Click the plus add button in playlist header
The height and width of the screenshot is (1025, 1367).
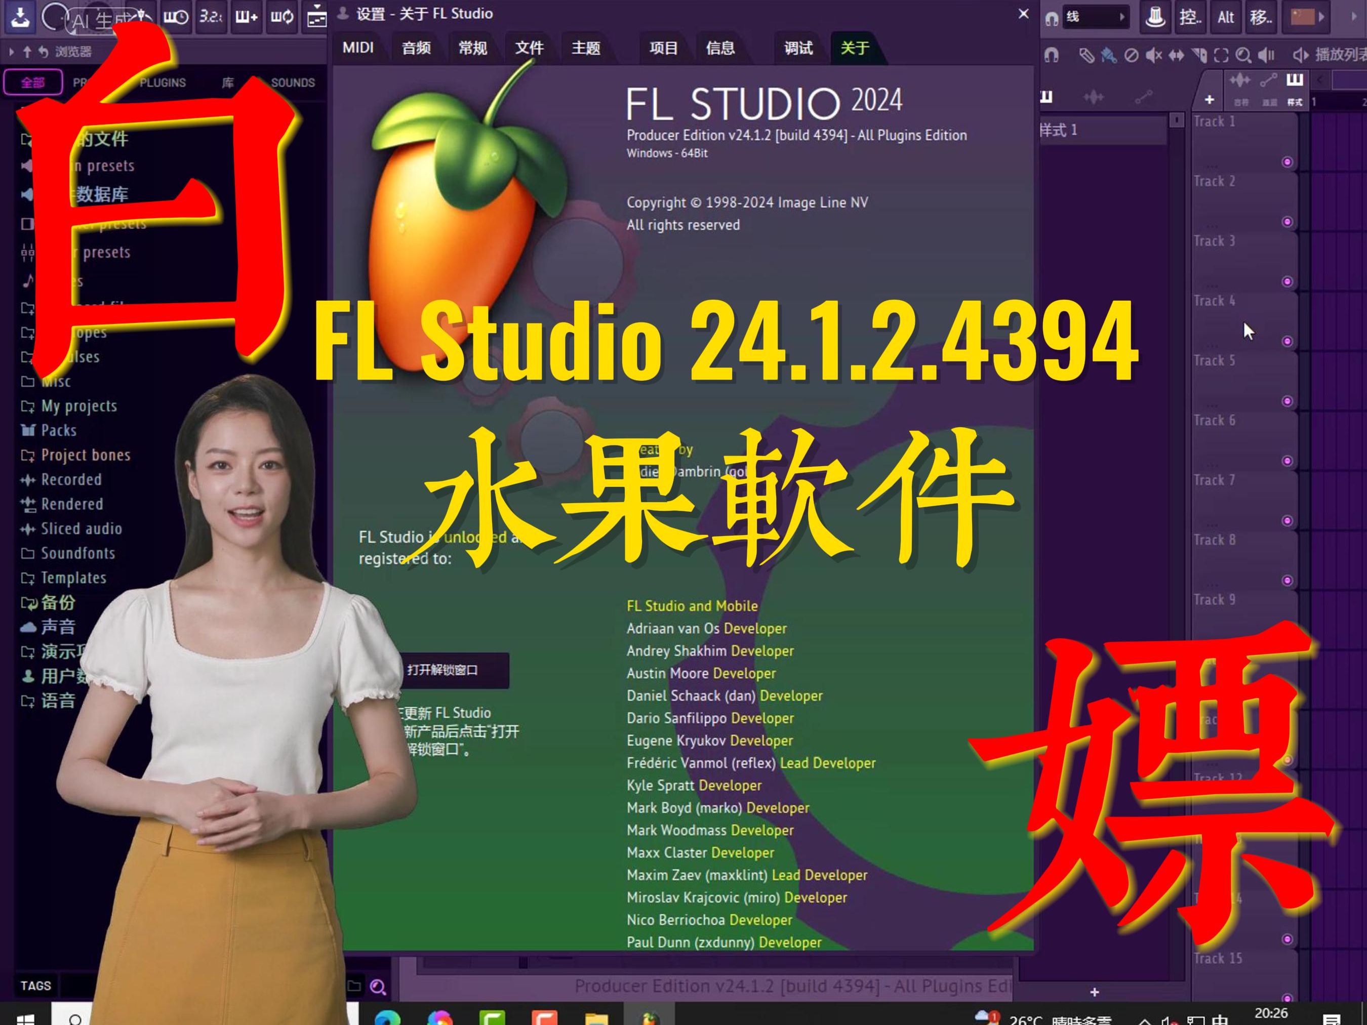pyautogui.click(x=1210, y=100)
